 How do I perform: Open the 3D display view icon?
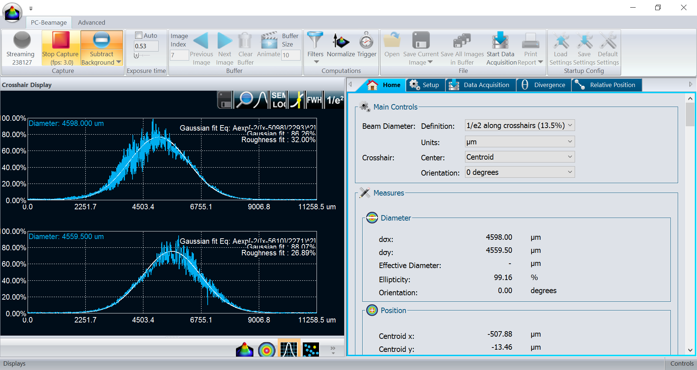(244, 349)
